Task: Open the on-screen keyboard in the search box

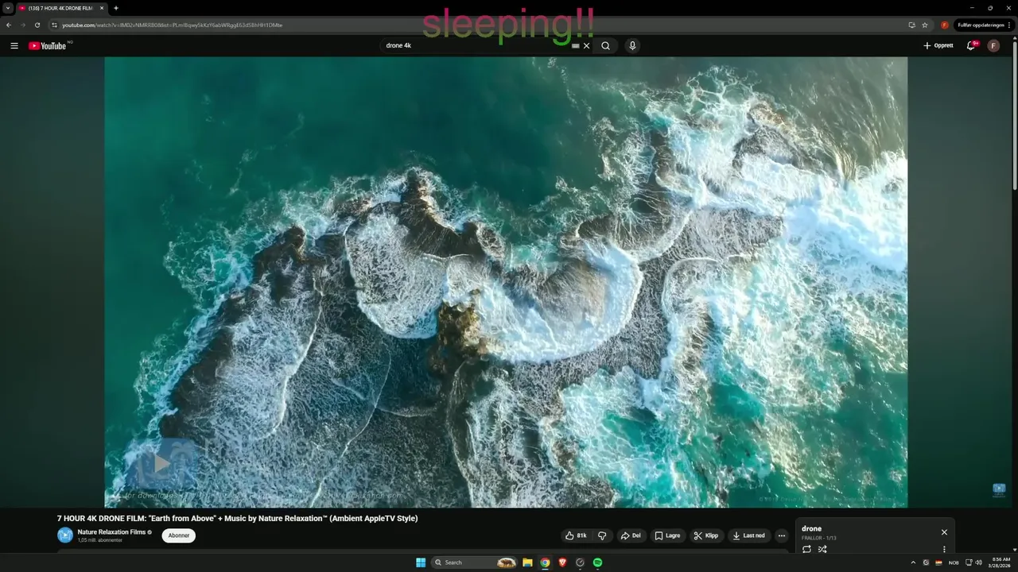Action: click(x=576, y=46)
